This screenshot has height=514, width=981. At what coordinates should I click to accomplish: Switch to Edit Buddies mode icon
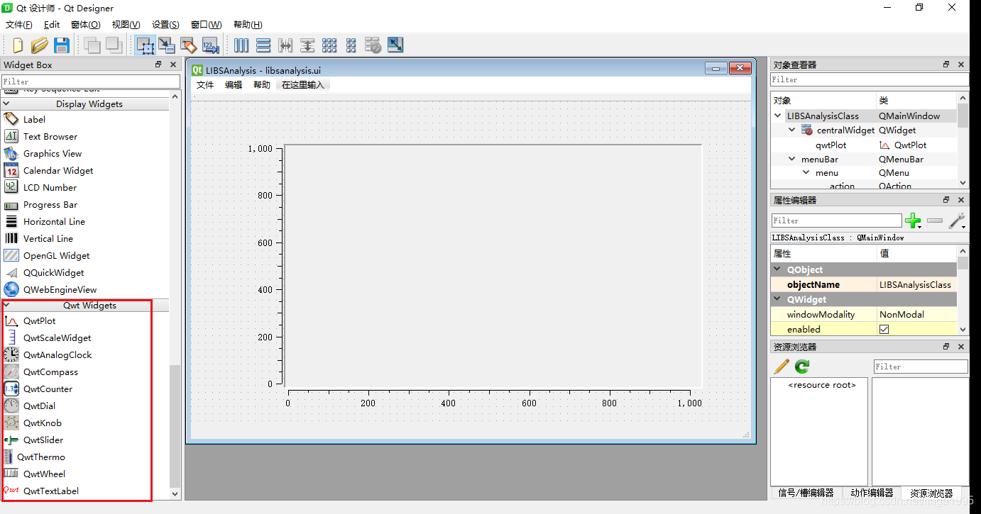coord(188,45)
